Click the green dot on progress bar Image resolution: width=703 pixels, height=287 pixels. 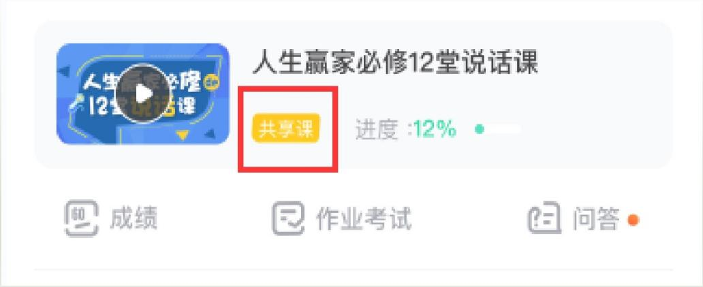(x=480, y=130)
